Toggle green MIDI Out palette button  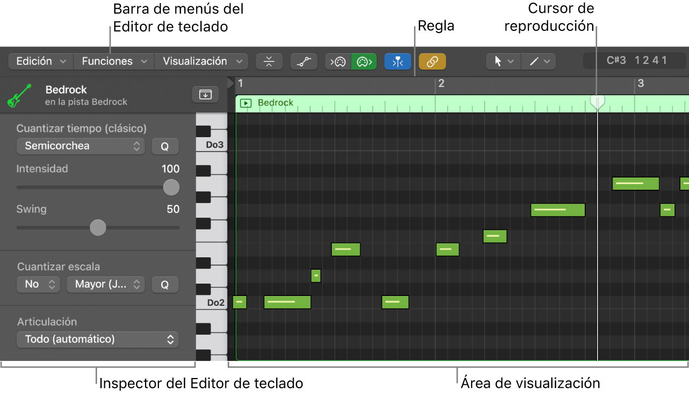[364, 61]
